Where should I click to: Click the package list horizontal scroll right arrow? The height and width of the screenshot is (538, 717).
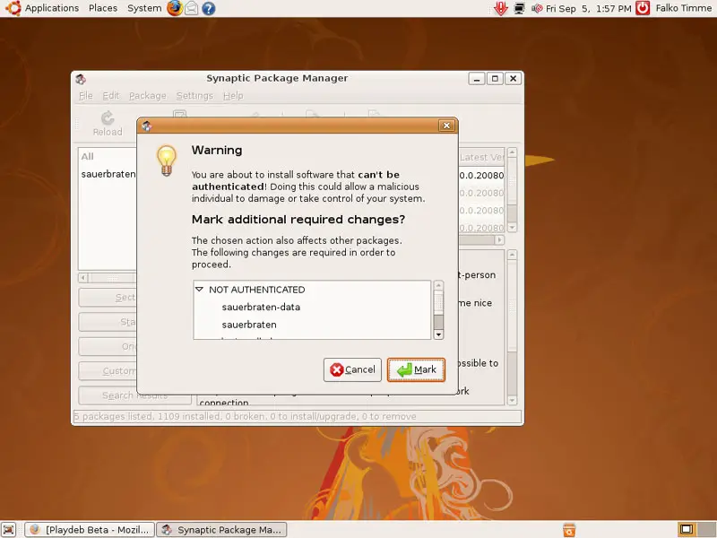499,239
